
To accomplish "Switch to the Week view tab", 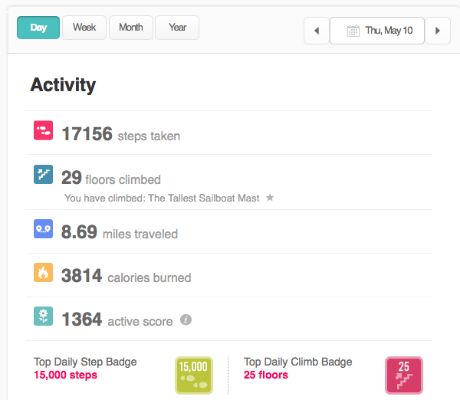I will (x=84, y=28).
